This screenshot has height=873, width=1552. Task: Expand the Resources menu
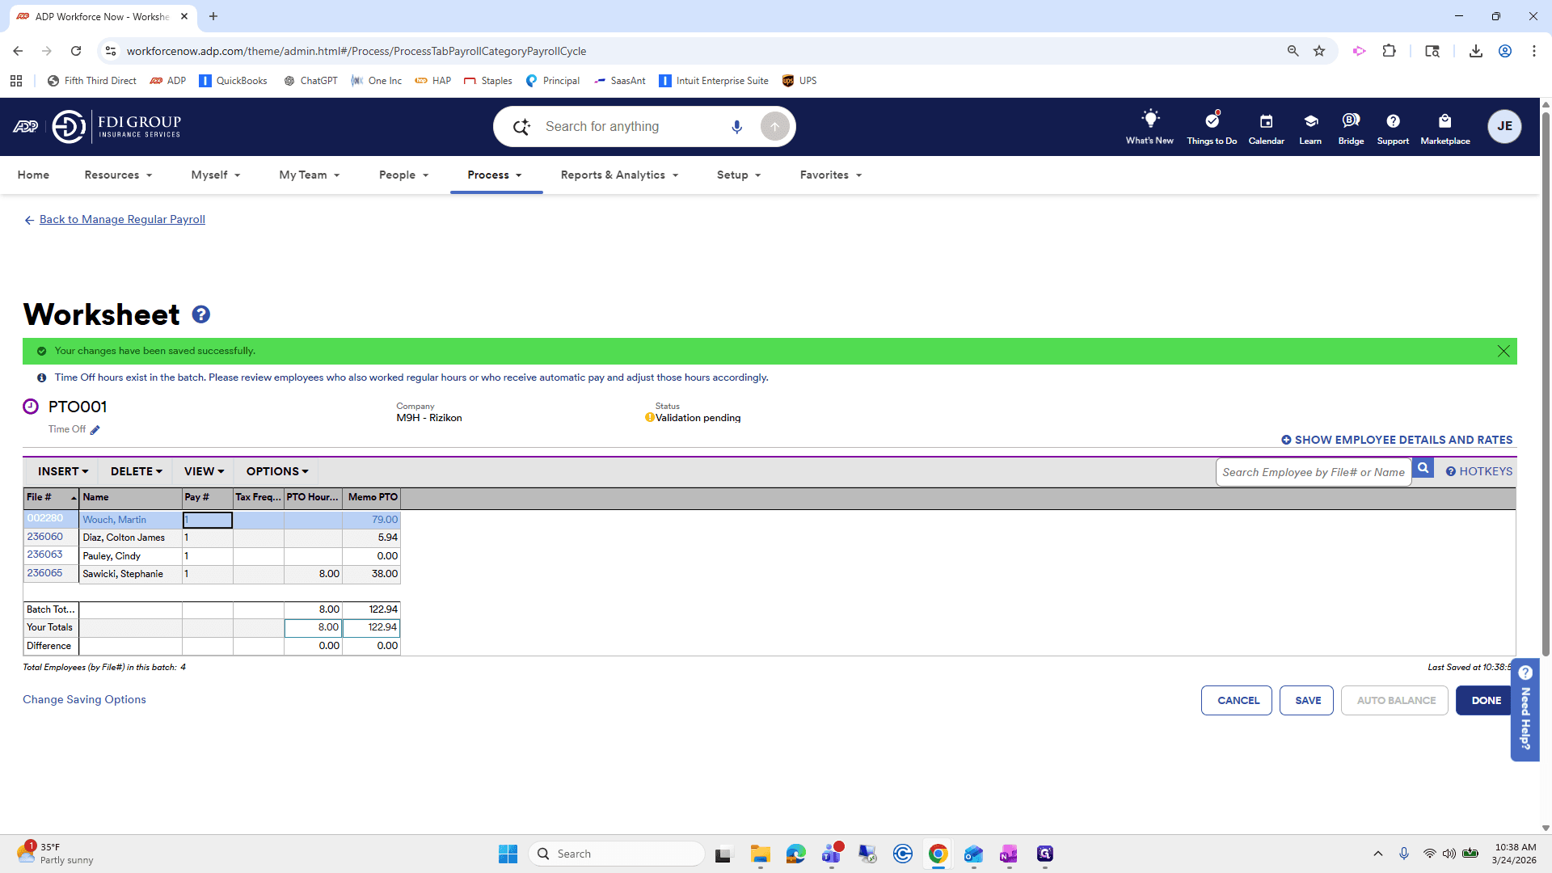tap(118, 175)
